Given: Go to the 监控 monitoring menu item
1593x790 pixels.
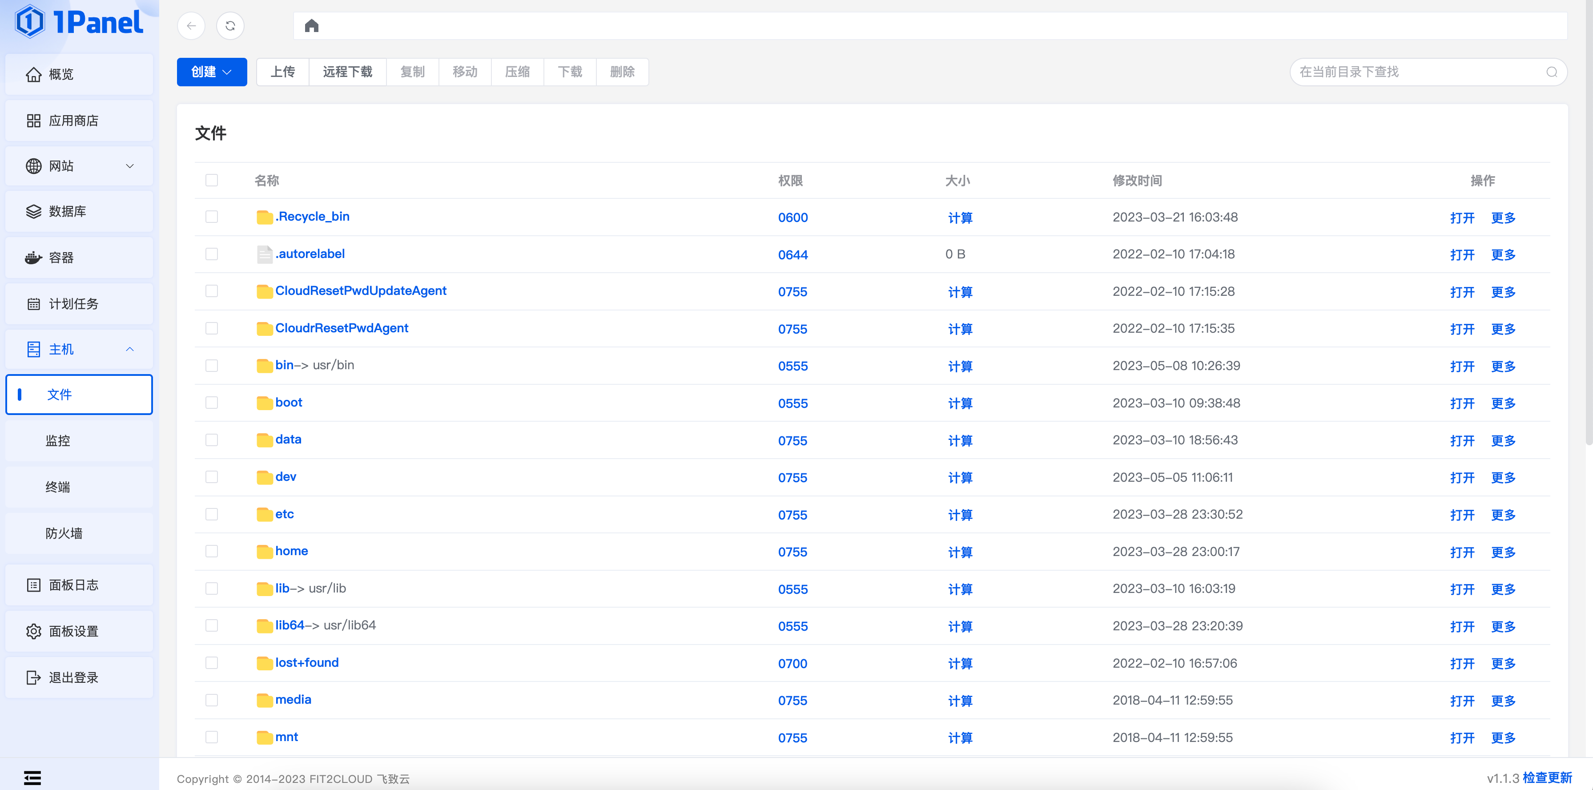Looking at the screenshot, I should click(x=79, y=440).
